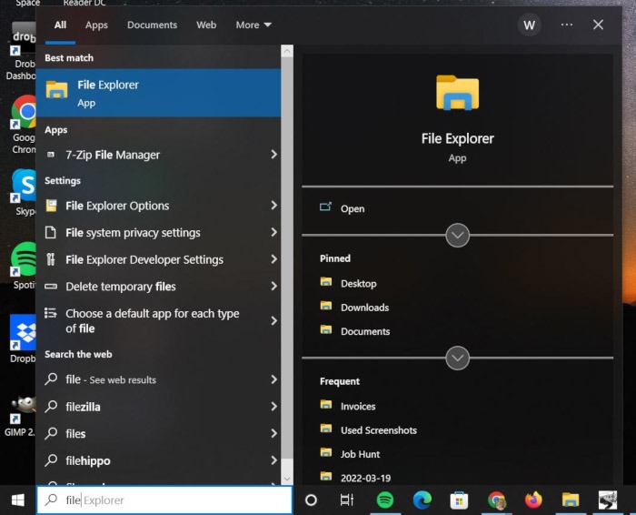Open frequent 2022-03-19 folder

point(365,478)
